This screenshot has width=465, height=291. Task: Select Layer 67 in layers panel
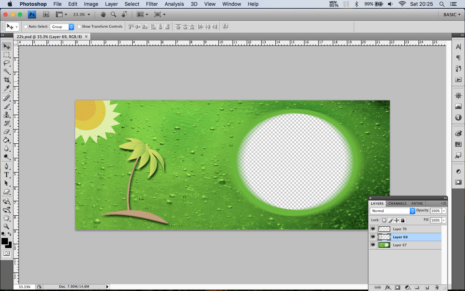pyautogui.click(x=400, y=245)
